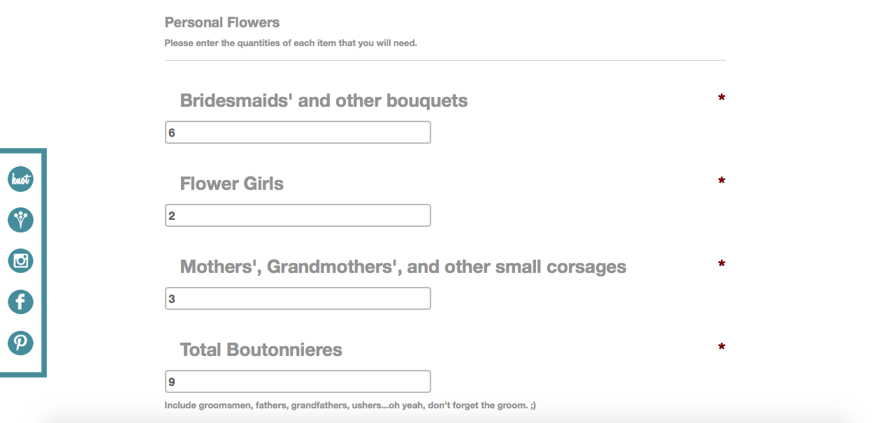
Task: Click the required asterisk beside small corsages
Action: click(x=721, y=265)
